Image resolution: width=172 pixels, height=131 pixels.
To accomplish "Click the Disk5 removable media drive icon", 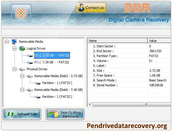I will (x=30, y=76).
